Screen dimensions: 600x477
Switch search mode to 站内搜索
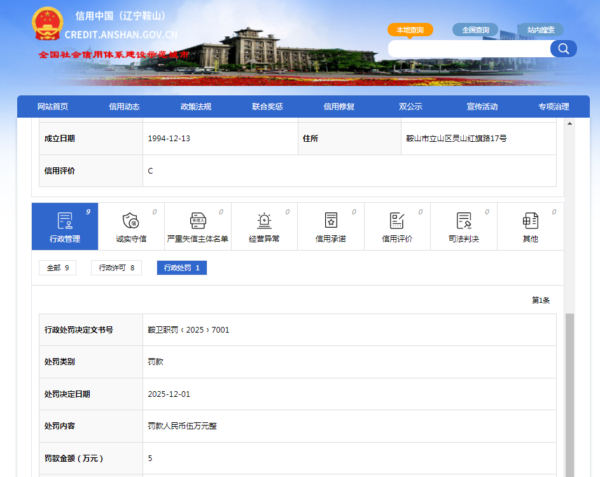tap(540, 30)
